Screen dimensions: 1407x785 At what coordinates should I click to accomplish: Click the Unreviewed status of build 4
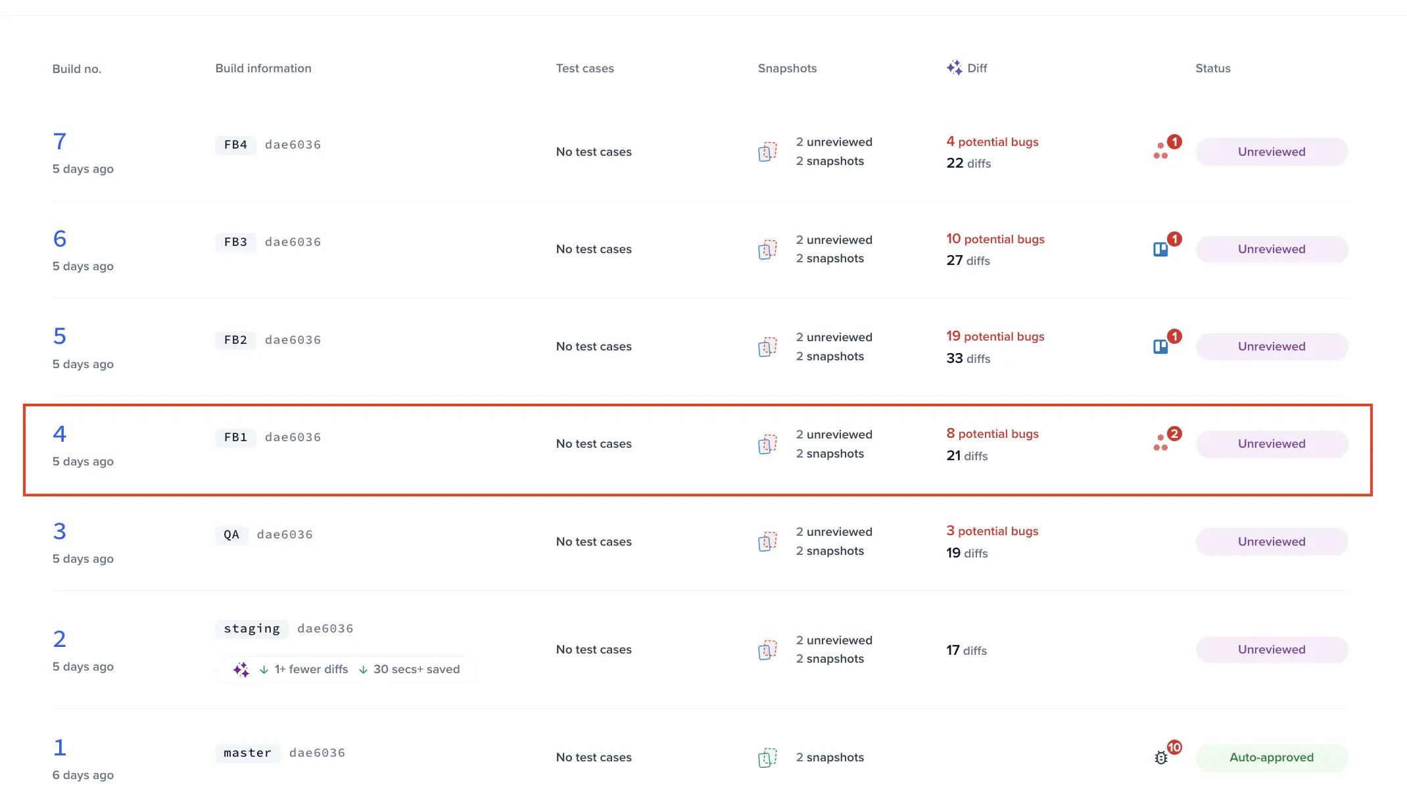point(1272,444)
